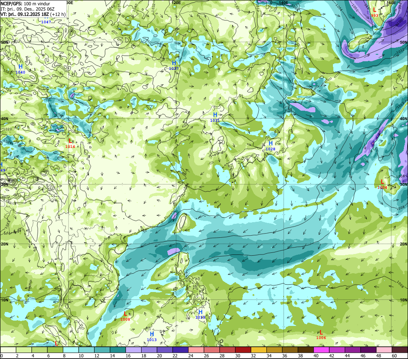The image size is (408, 359).
Task: Click the blue 1047 pressure value
Action: [46, 22]
